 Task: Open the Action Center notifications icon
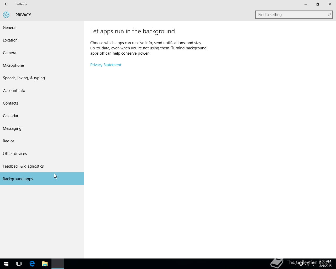point(313,264)
